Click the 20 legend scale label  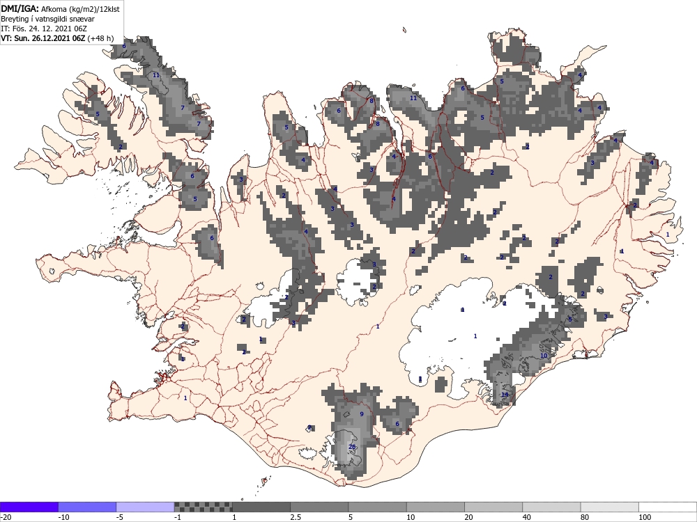click(469, 517)
